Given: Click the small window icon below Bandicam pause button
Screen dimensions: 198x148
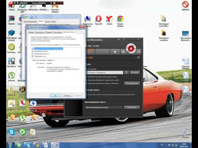Looking at the screenshot, I should coord(139,58).
